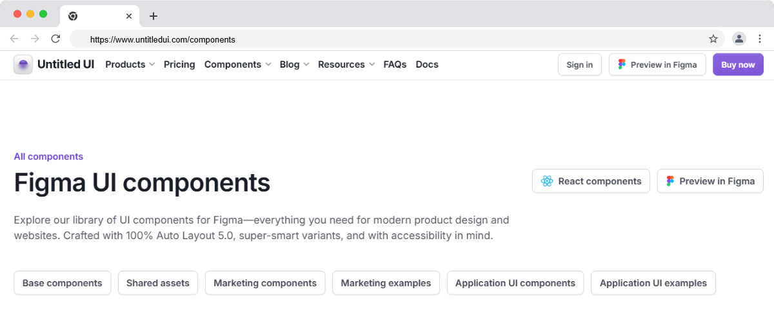Click the browser forward arrow
The image size is (774, 330).
coord(35,39)
